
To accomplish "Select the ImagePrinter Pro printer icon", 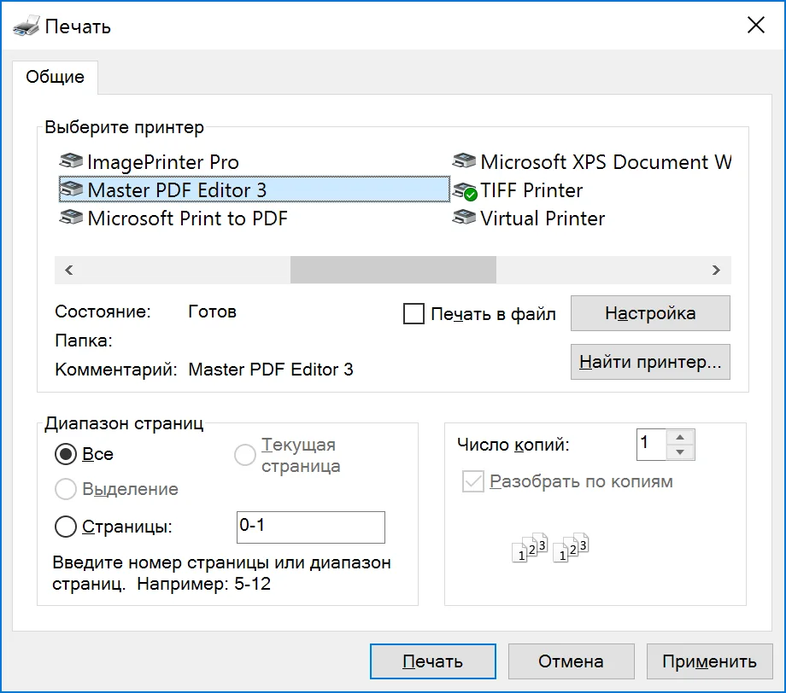I will [x=71, y=162].
